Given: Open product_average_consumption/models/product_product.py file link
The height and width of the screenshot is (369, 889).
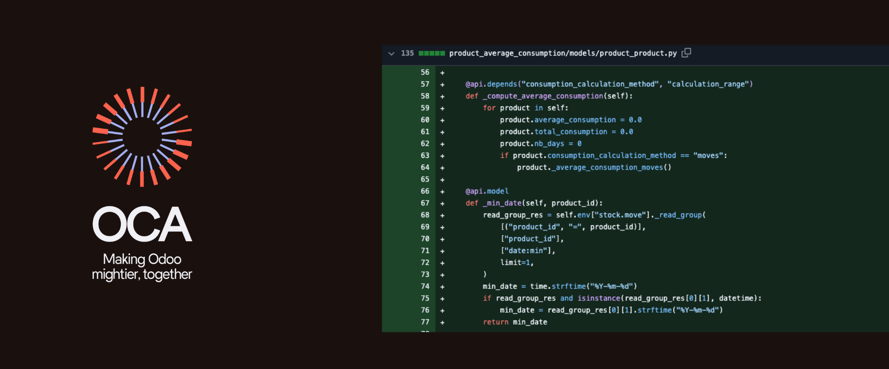Looking at the screenshot, I should coord(563,53).
